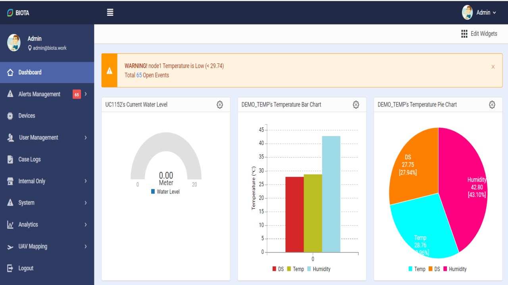Expand the User Management menu

pos(47,137)
